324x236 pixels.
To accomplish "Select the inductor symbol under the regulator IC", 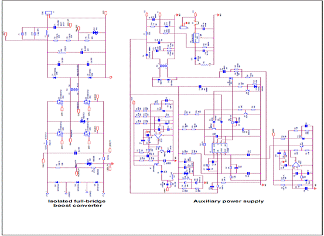I will coord(204,65).
